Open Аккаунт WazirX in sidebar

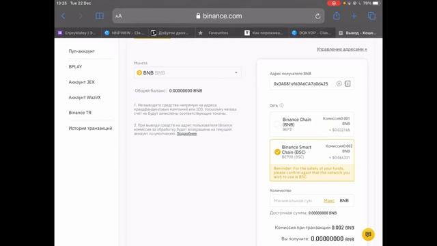85,97
